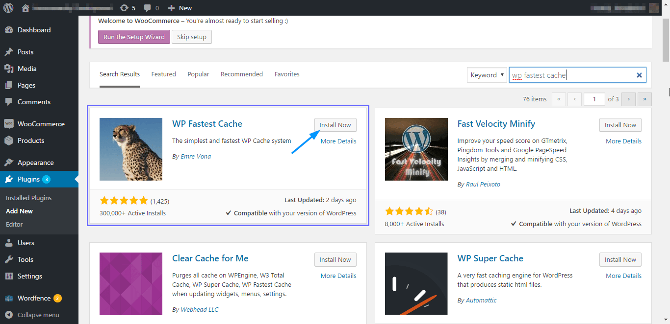The width and height of the screenshot is (670, 324).
Task: Install Fast Velocity Minify now
Action: click(x=620, y=125)
